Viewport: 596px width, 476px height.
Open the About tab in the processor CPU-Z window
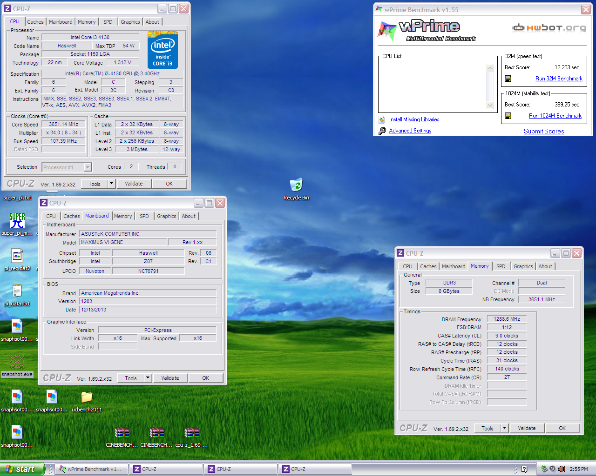[152, 22]
